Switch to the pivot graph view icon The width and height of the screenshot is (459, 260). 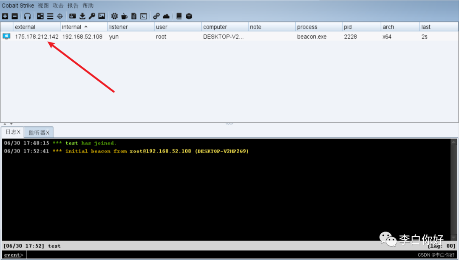[x=40, y=16]
